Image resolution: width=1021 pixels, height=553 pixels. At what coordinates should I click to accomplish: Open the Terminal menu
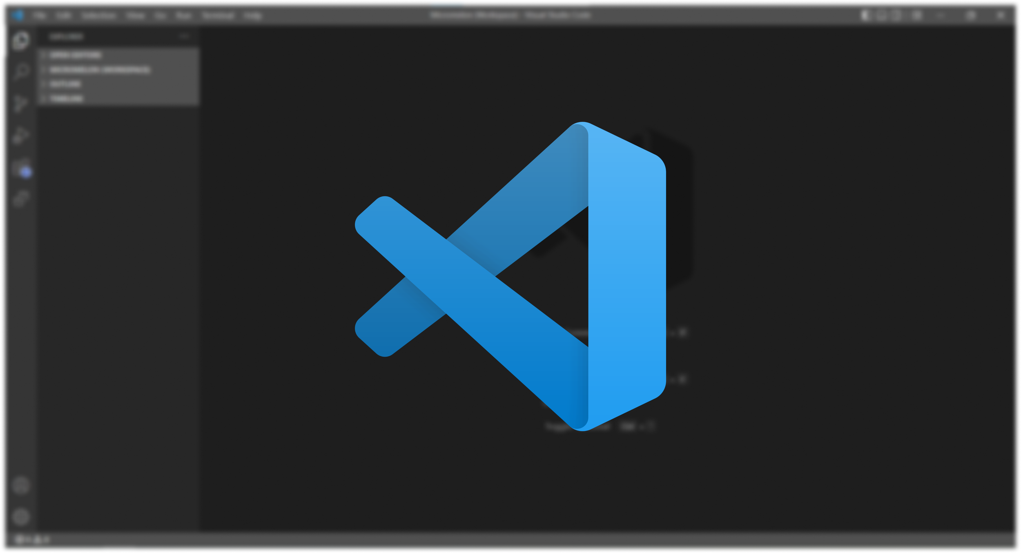click(218, 16)
